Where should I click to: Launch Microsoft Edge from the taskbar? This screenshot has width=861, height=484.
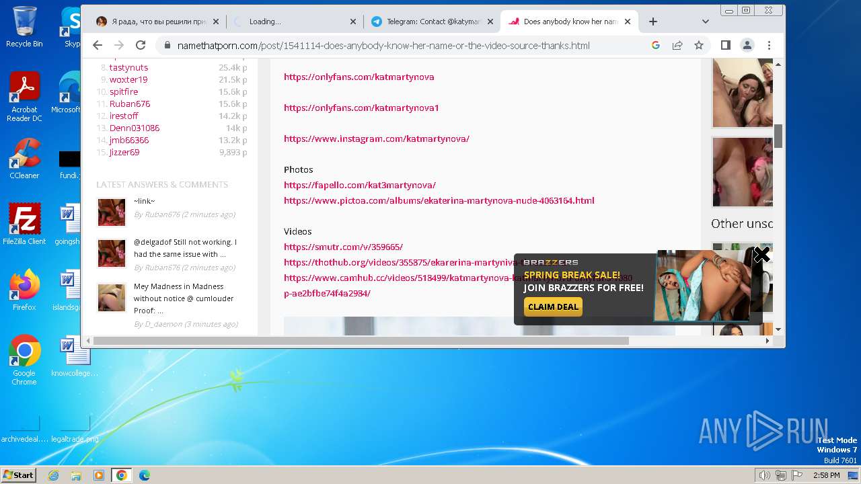pyautogui.click(x=145, y=475)
